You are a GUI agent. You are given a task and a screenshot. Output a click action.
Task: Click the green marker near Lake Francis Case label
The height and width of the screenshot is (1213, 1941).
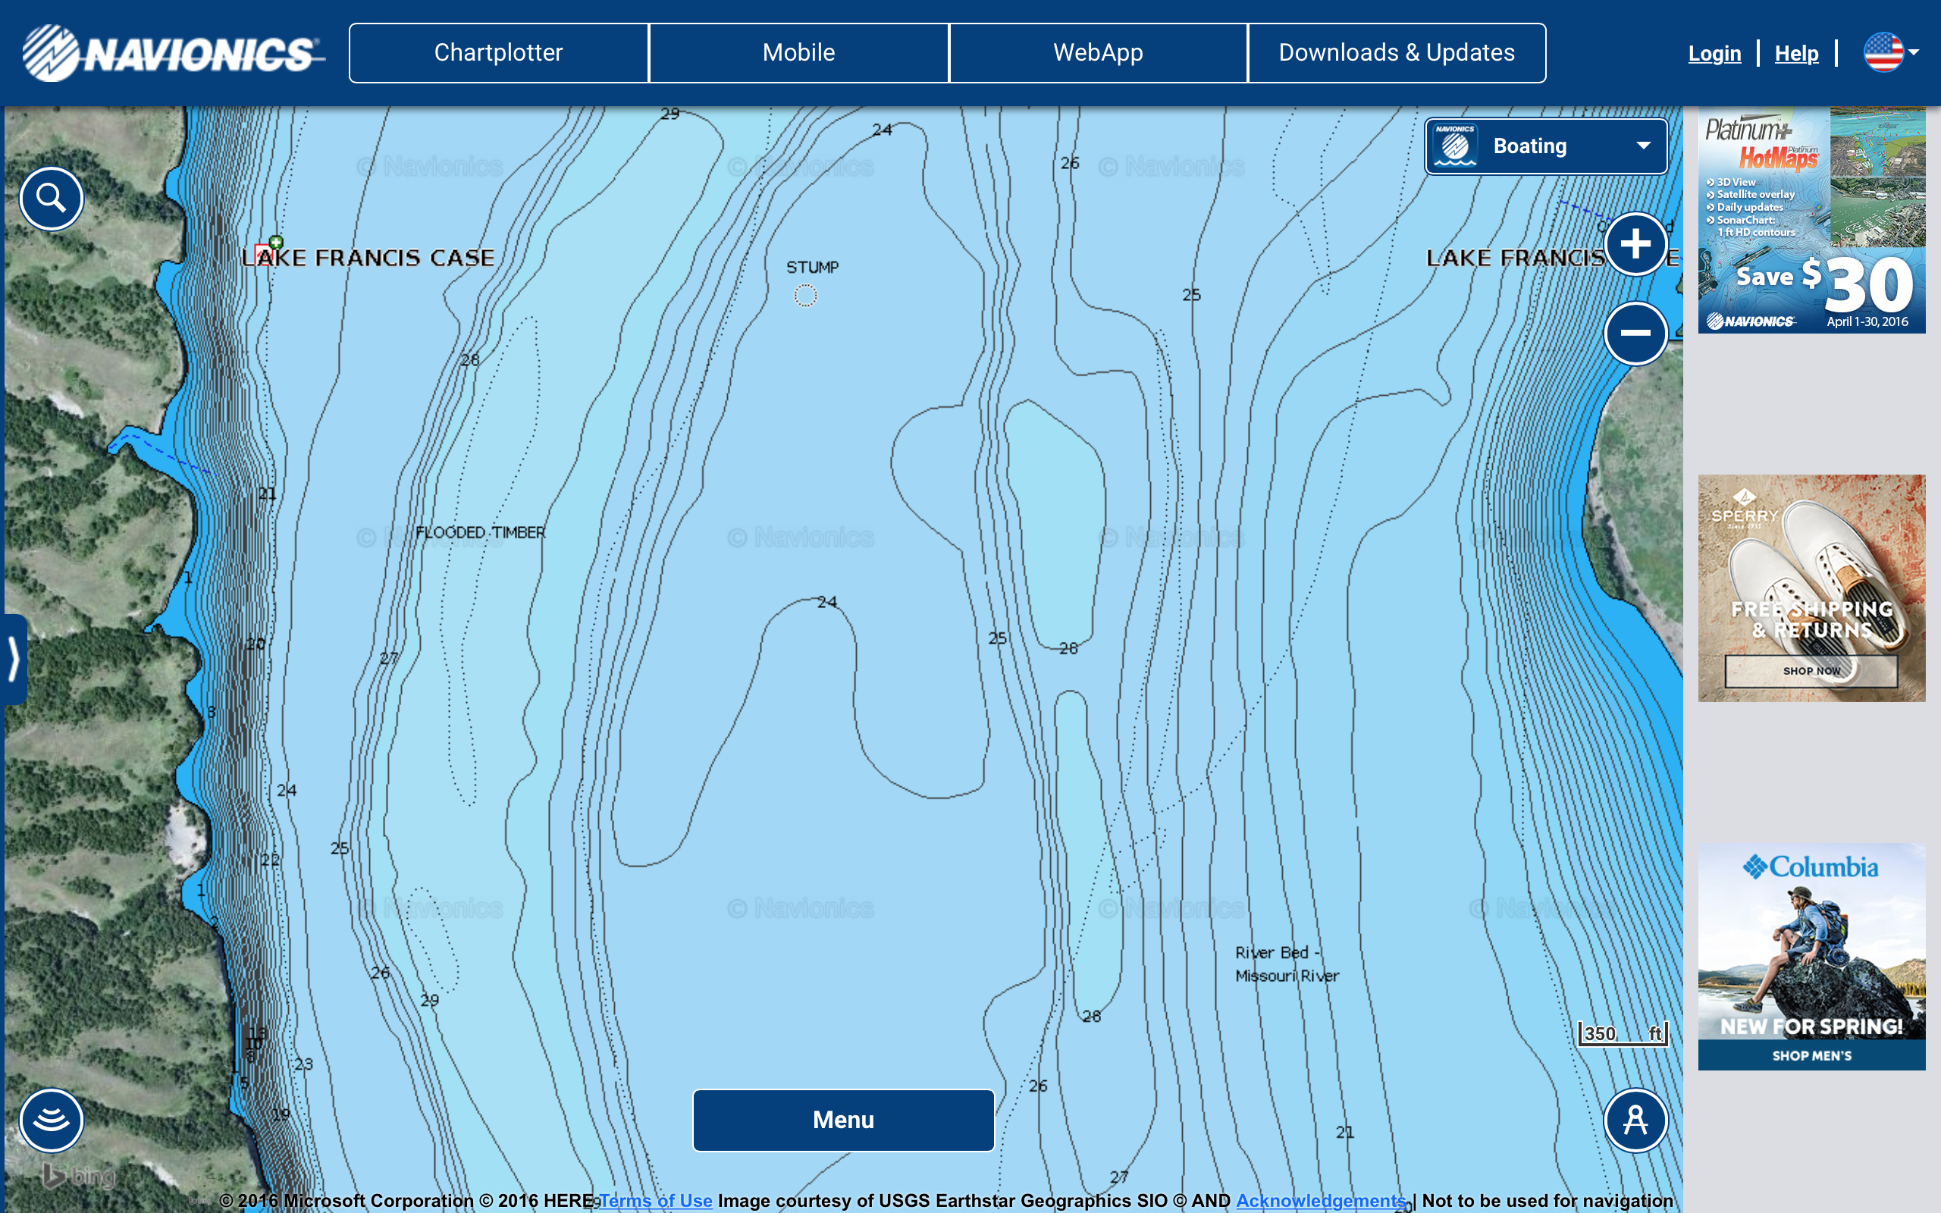(276, 242)
